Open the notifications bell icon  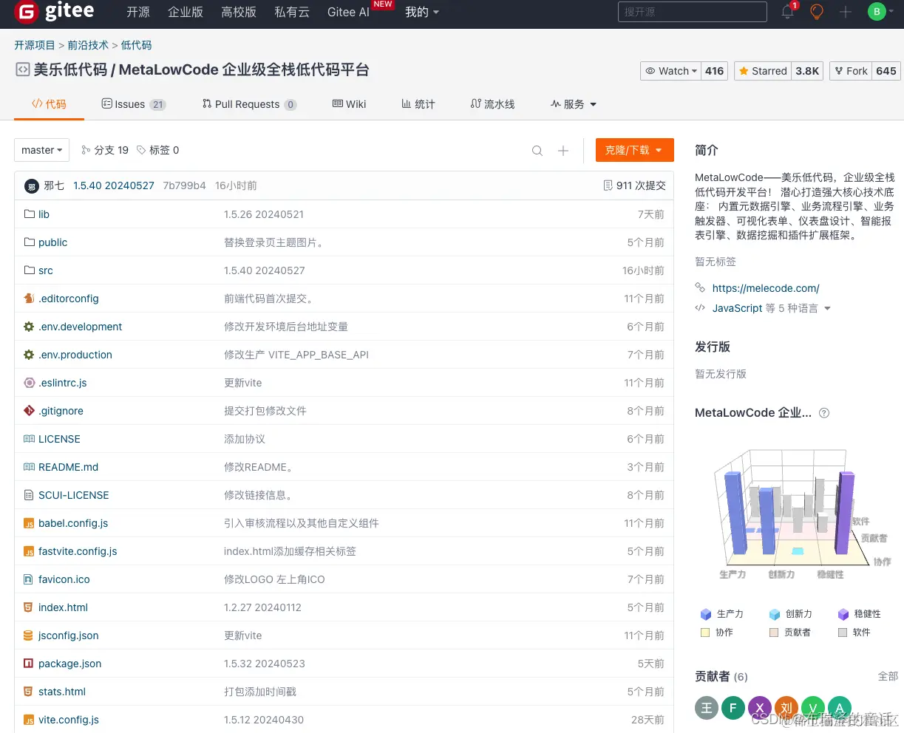[786, 13]
